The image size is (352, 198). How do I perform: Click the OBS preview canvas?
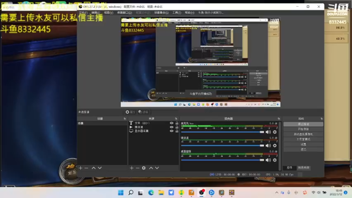click(201, 62)
